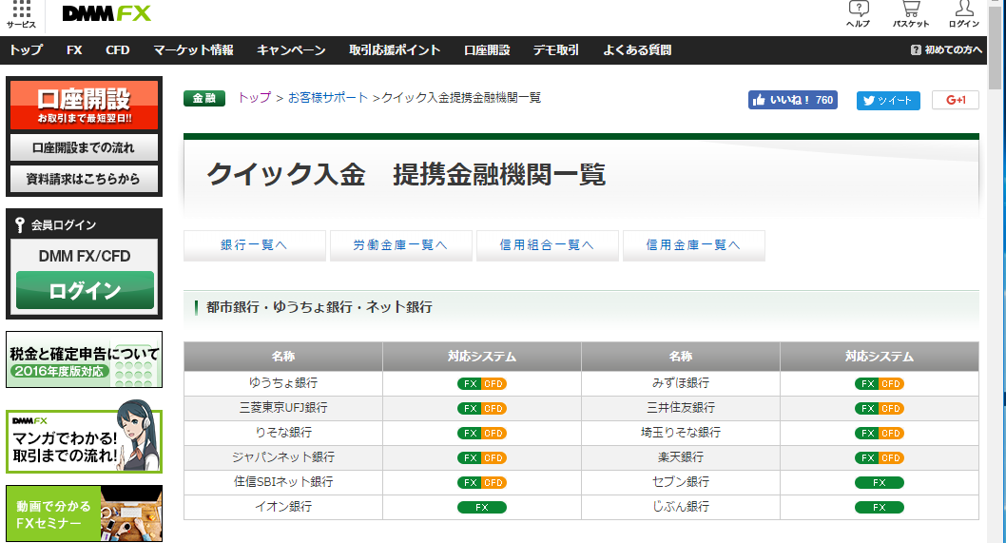Click the セブン銀行 table cell
Viewport: 1006px width, 543px height.
pos(681,482)
